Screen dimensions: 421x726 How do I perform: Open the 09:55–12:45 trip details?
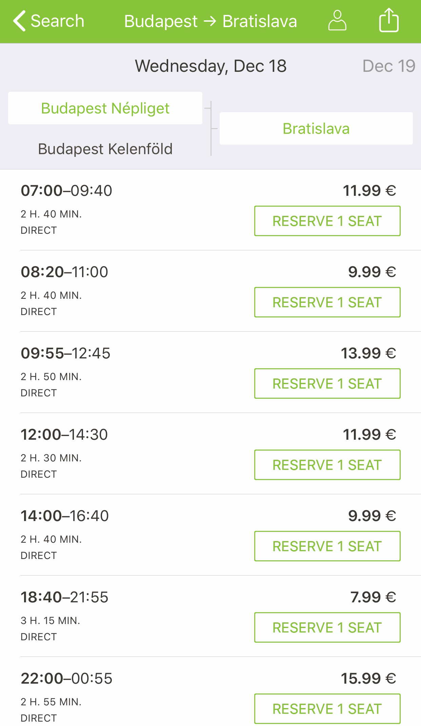click(65, 353)
